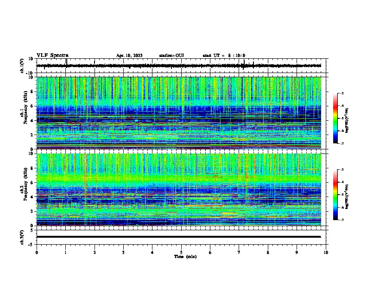This screenshot has width=367, height=283.
Task: Click the "Time (min)" axis label
Action: [x=185, y=257]
